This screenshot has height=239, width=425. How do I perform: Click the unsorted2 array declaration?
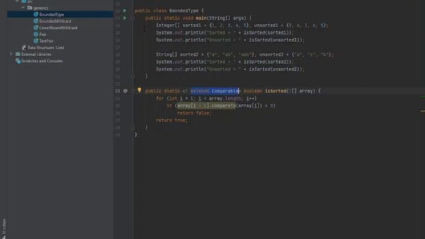(271, 54)
